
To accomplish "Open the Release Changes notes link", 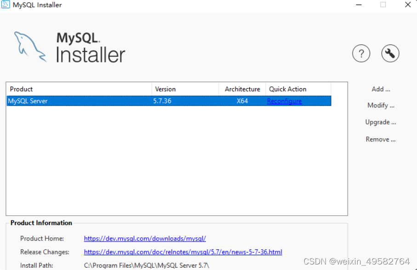I will tap(183, 252).
